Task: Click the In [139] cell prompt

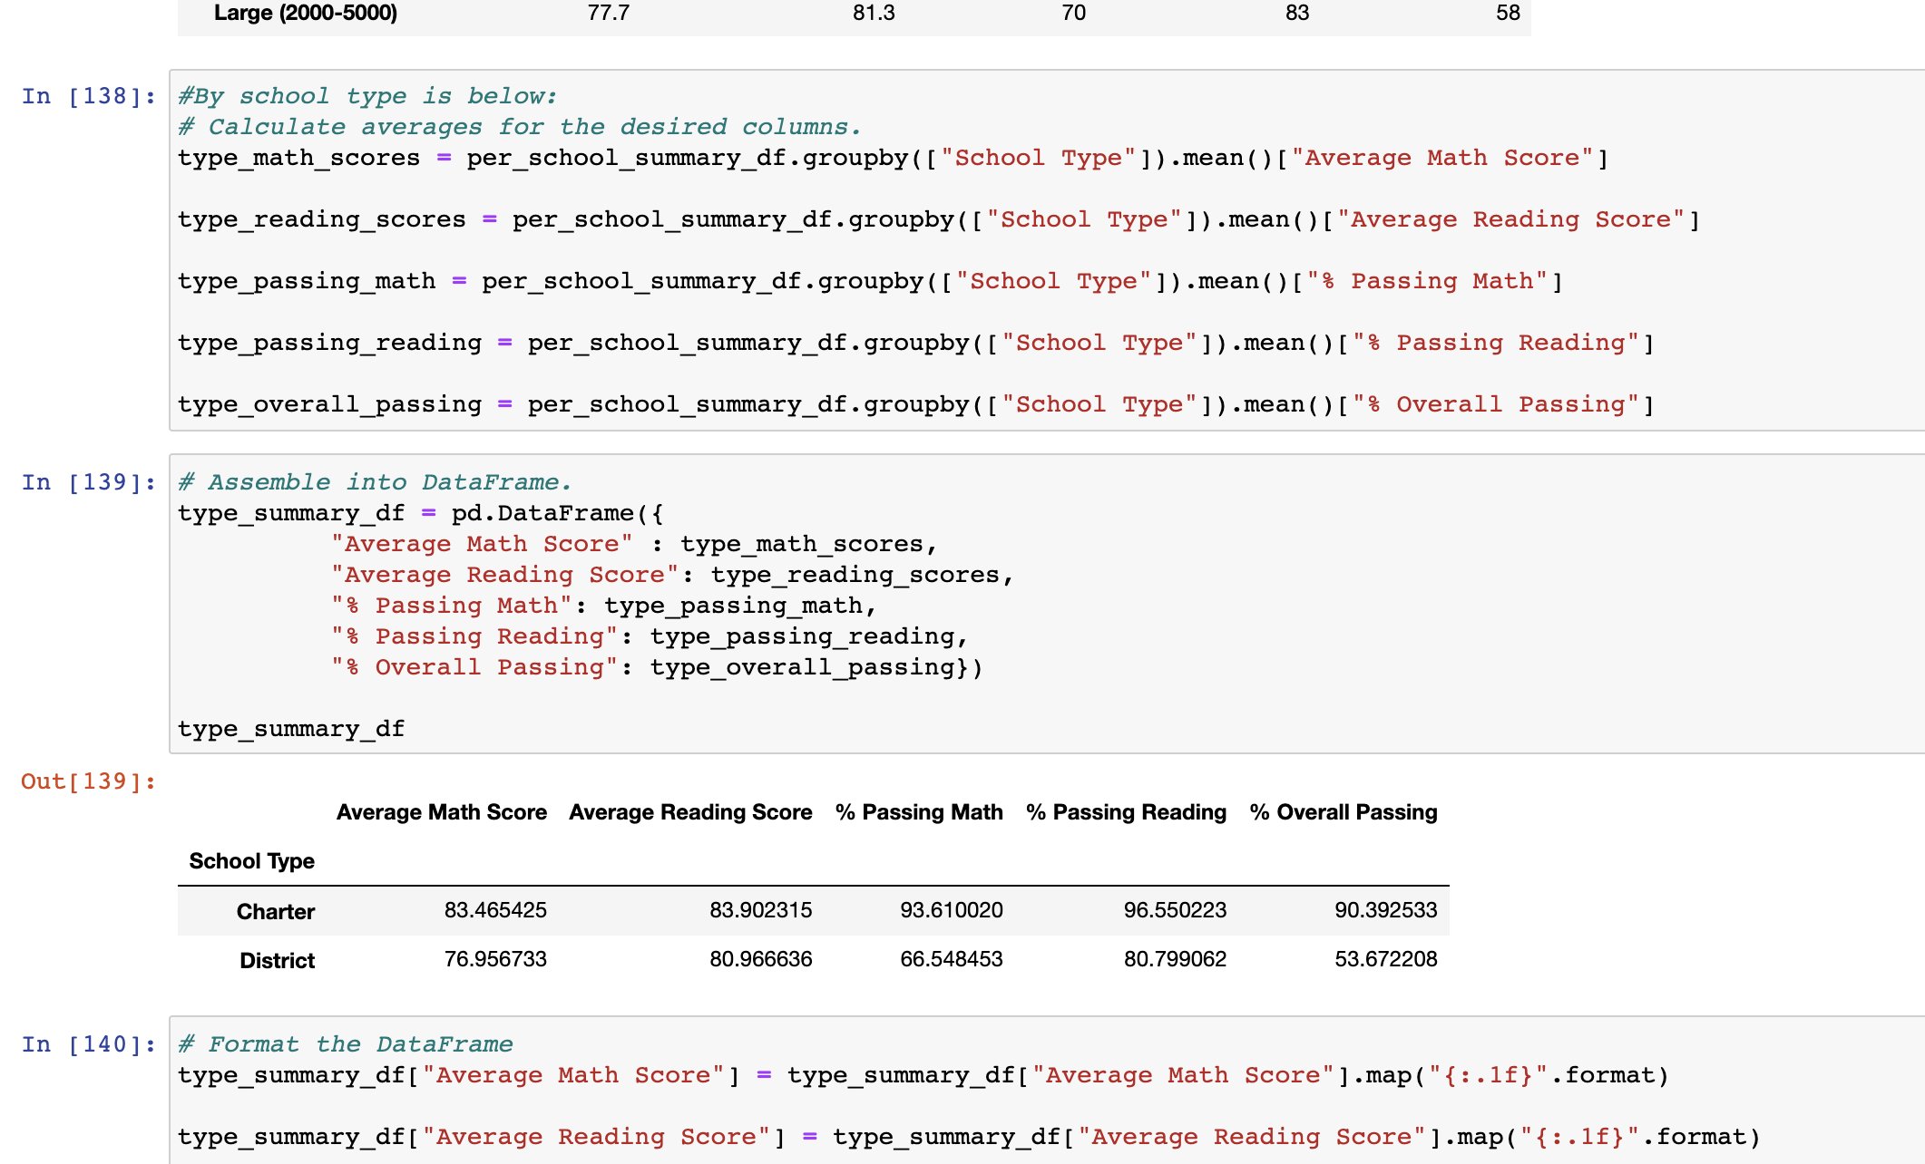Action: click(x=86, y=481)
